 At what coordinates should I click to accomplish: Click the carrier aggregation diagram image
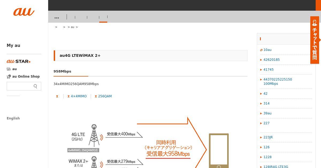click(150, 142)
